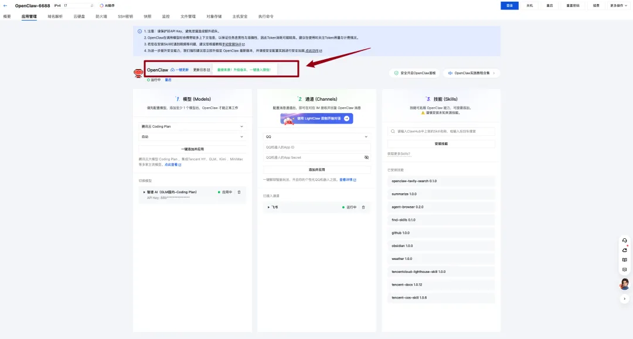The height and width of the screenshot is (339, 633).
Task: Select tencent-cos-skill 1.0.6 skill
Action: (441, 297)
